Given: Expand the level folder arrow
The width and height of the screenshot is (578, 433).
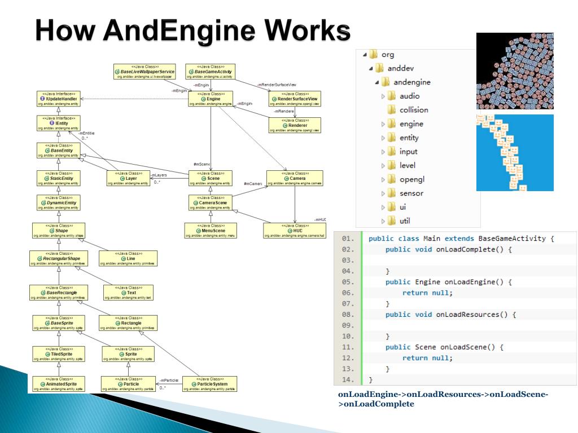Looking at the screenshot, I should point(383,166).
